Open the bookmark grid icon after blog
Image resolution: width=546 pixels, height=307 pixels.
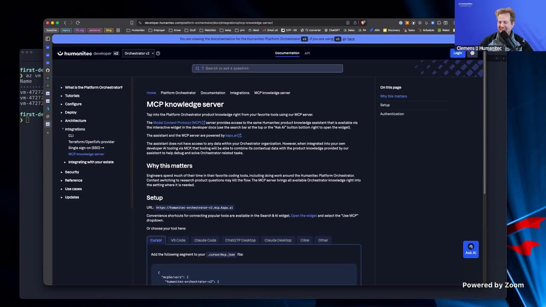118,30
